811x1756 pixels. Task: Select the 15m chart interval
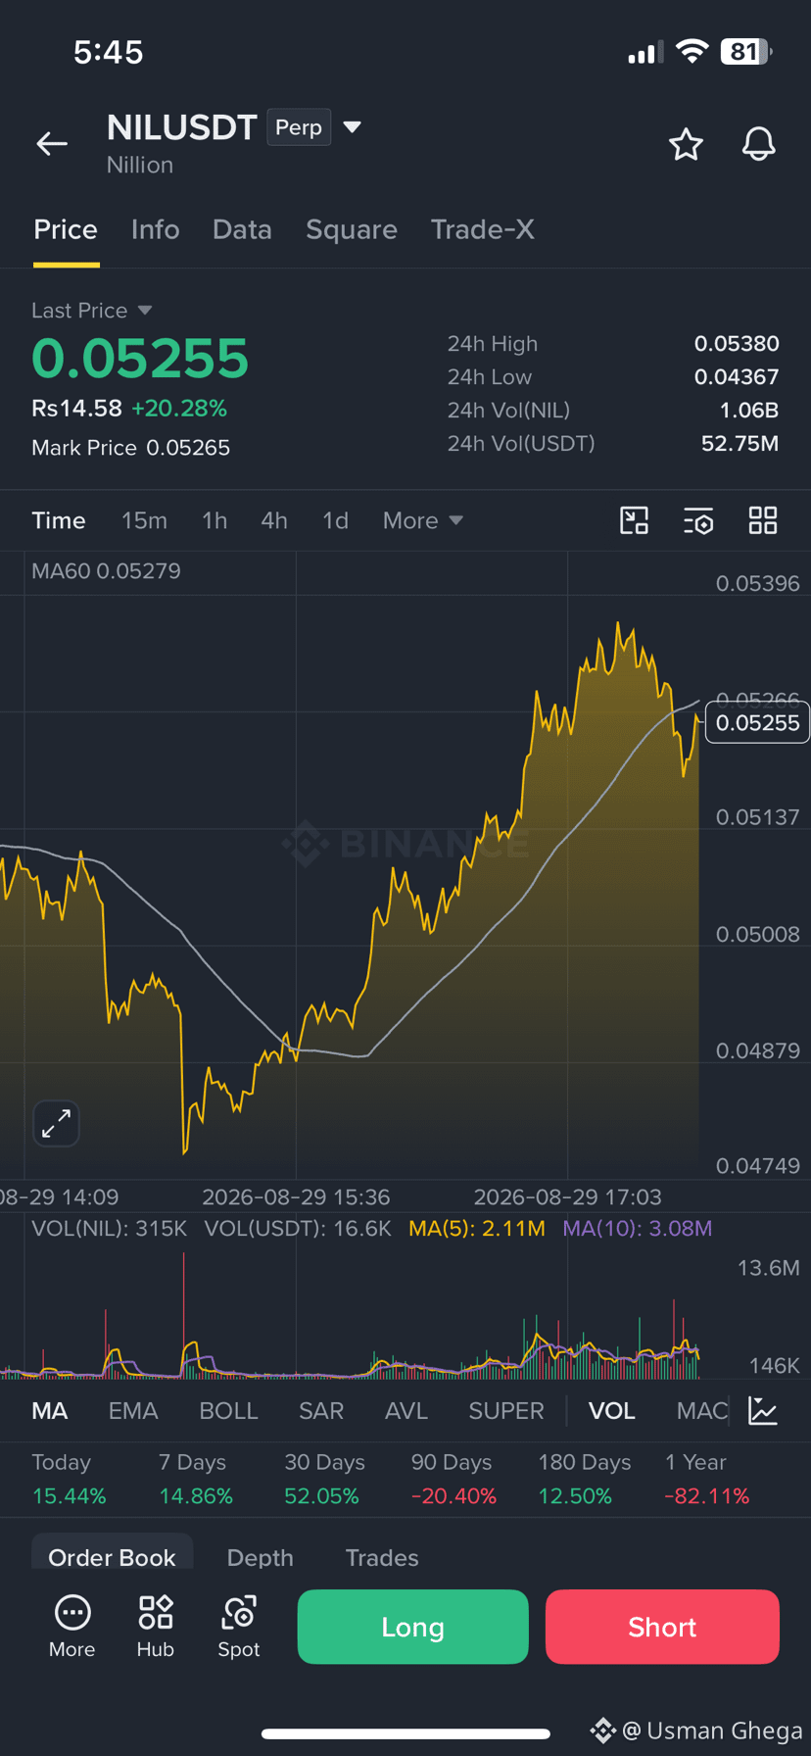pyautogui.click(x=144, y=520)
